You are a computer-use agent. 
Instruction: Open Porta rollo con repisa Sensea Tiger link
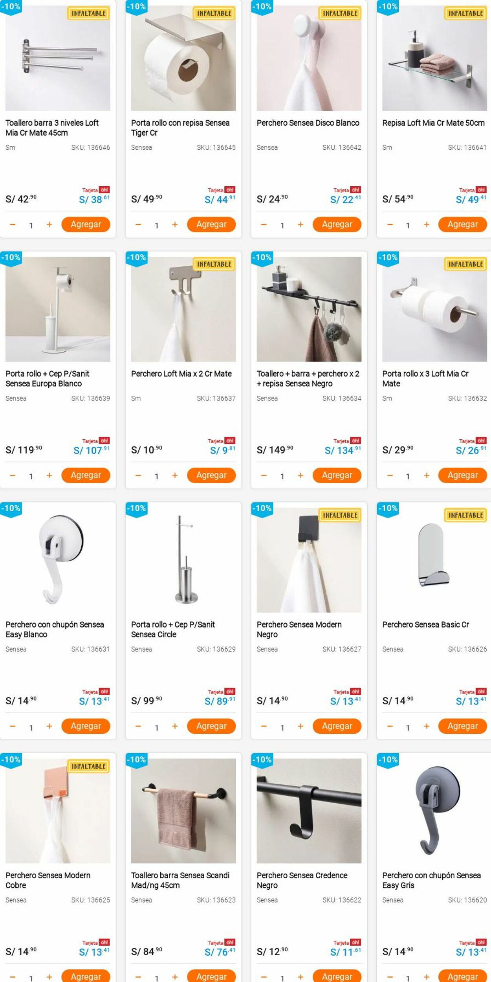pos(180,128)
